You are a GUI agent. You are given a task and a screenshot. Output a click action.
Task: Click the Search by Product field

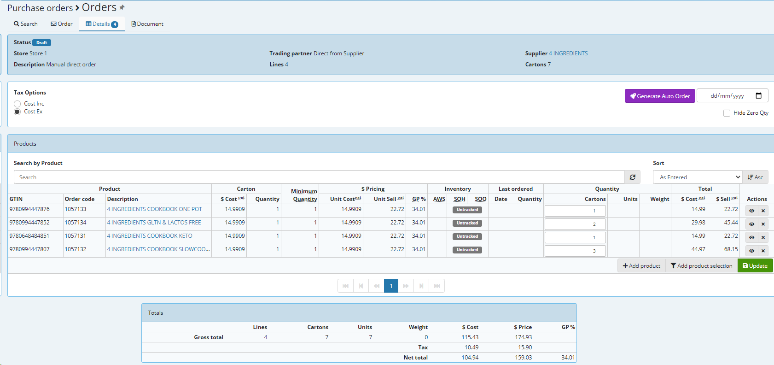coord(319,177)
